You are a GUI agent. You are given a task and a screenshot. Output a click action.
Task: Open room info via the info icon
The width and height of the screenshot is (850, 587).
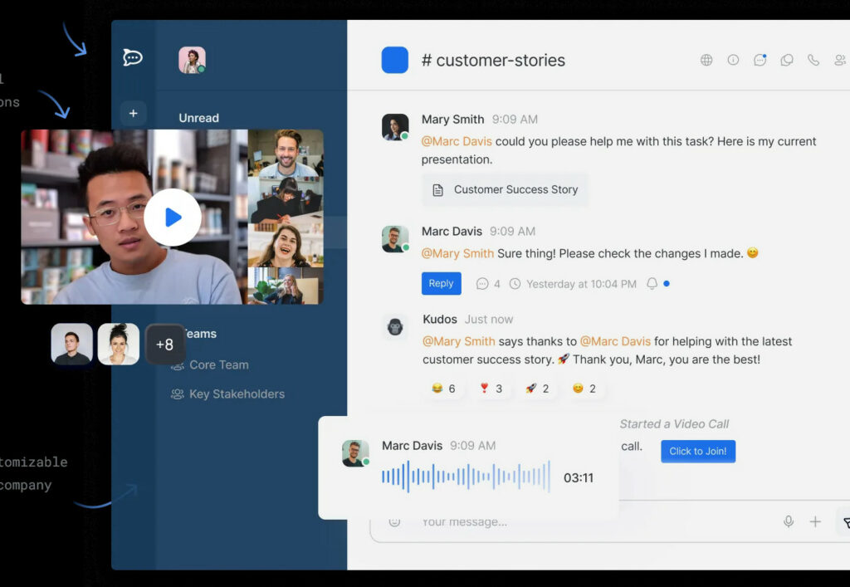[x=733, y=60]
